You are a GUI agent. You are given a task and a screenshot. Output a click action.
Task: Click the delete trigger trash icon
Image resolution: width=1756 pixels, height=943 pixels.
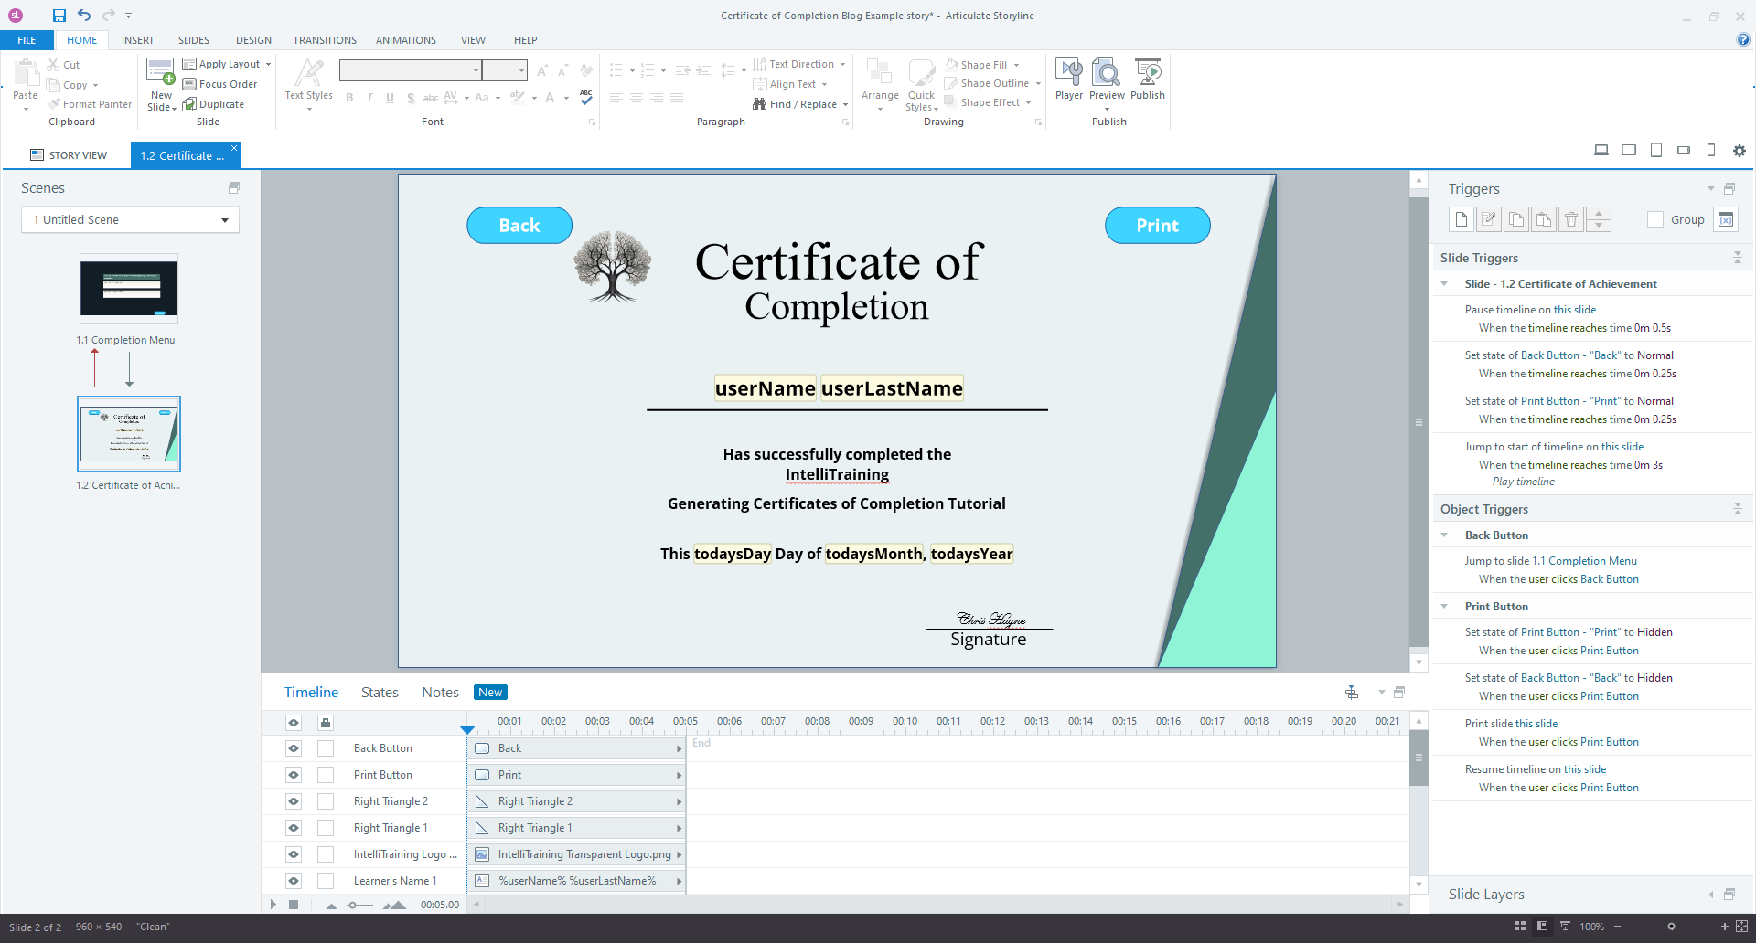1571,219
